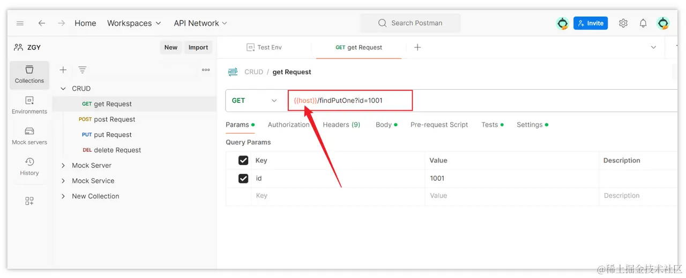The width and height of the screenshot is (686, 278).
Task: Click the empty Description cell
Action: [638, 196]
